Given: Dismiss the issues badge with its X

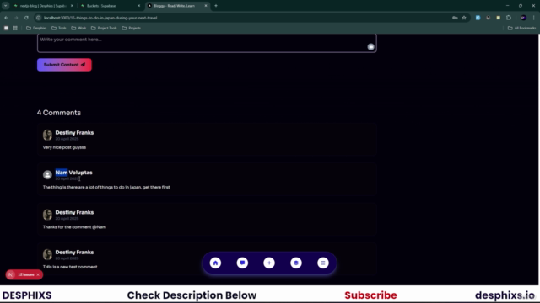Looking at the screenshot, I should coord(38,274).
